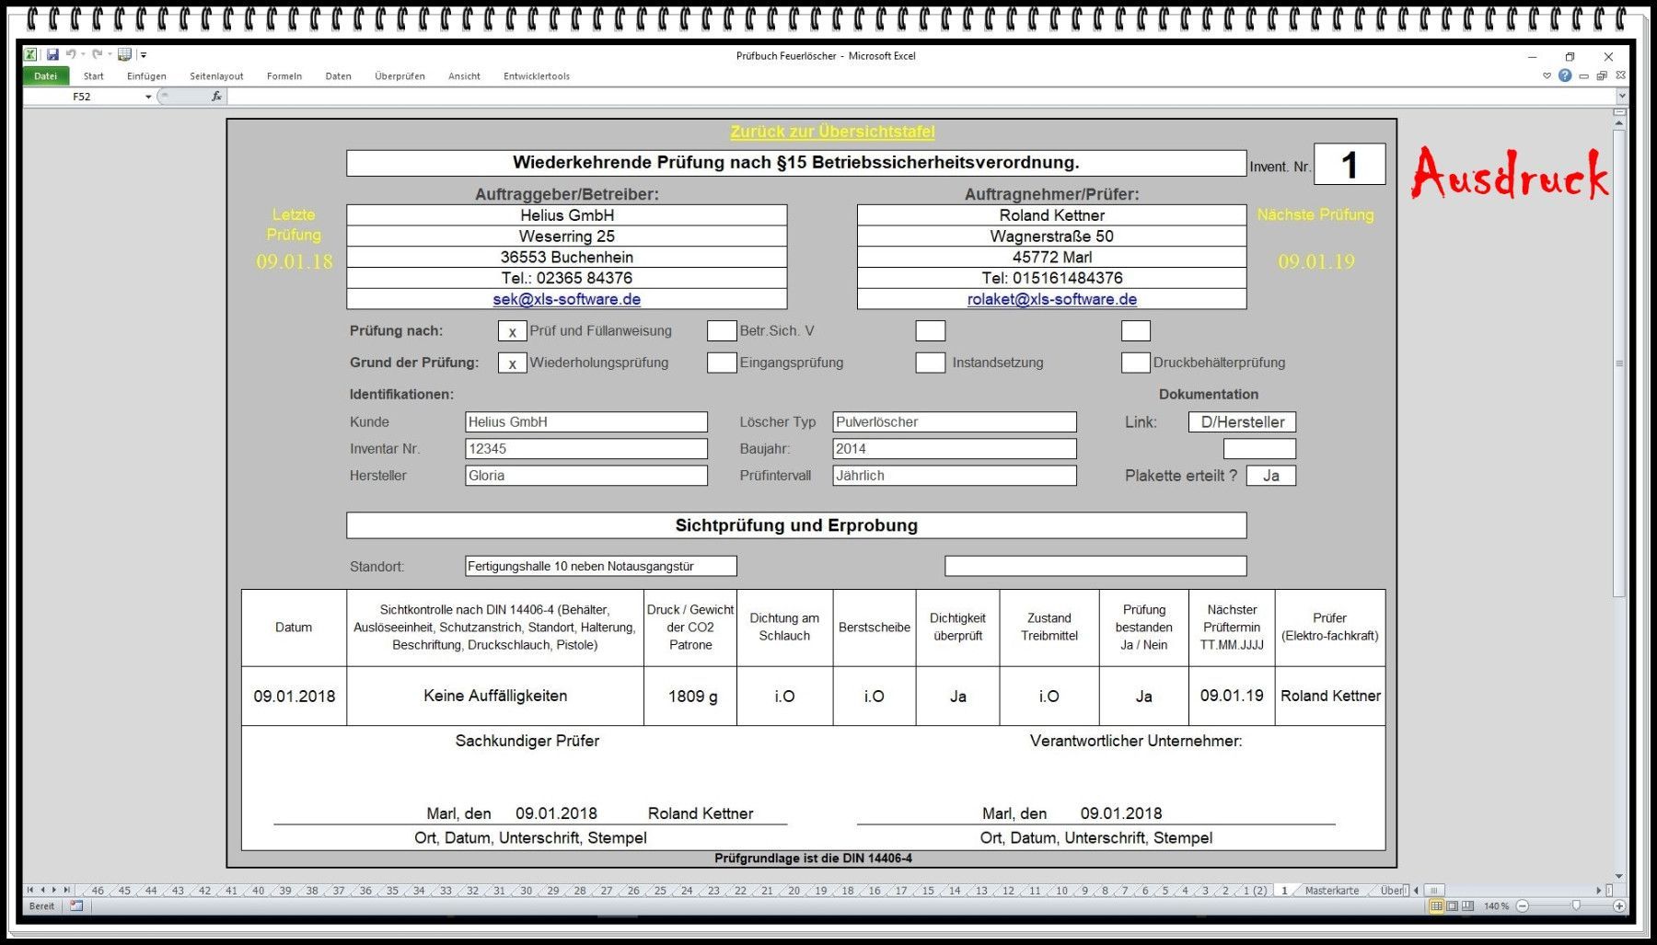Click the zoom out minus icon

pyautogui.click(x=1523, y=906)
